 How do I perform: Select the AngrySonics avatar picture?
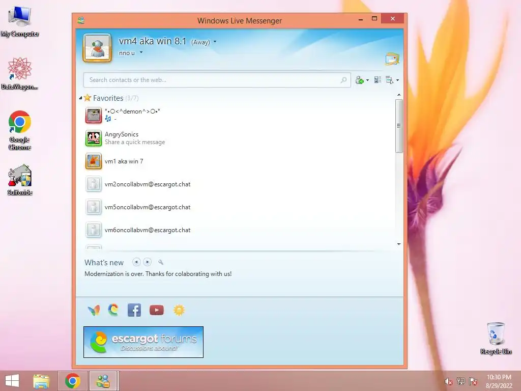click(x=94, y=138)
